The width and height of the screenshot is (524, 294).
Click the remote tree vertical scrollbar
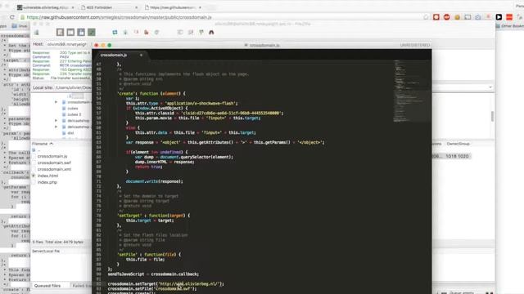[x=492, y=116]
